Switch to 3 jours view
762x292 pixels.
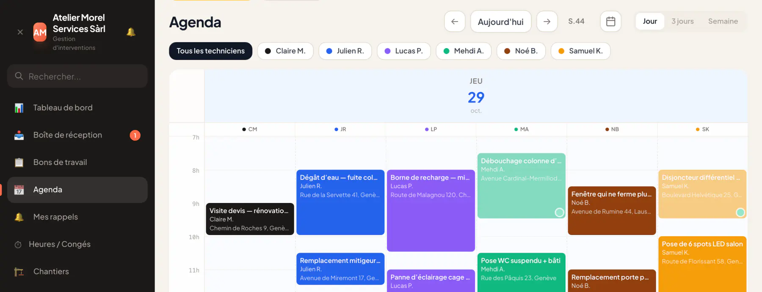pyautogui.click(x=682, y=22)
